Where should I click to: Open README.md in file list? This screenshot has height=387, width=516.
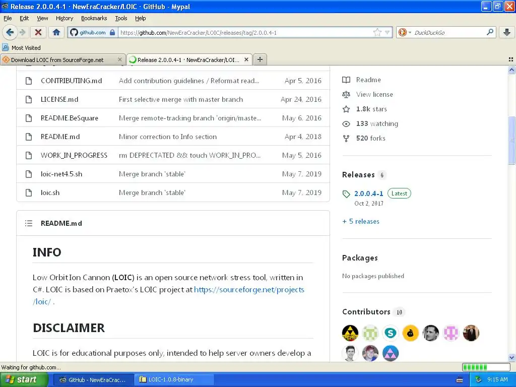click(x=60, y=137)
